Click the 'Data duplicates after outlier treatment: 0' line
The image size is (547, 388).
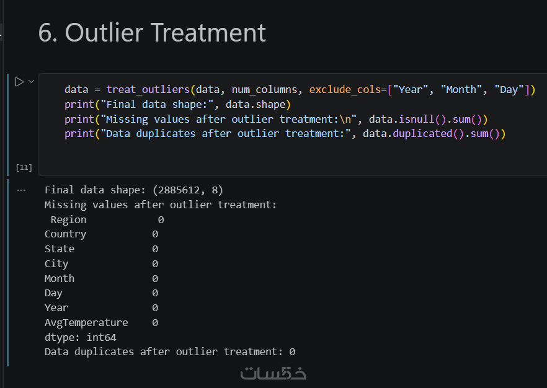click(x=170, y=352)
